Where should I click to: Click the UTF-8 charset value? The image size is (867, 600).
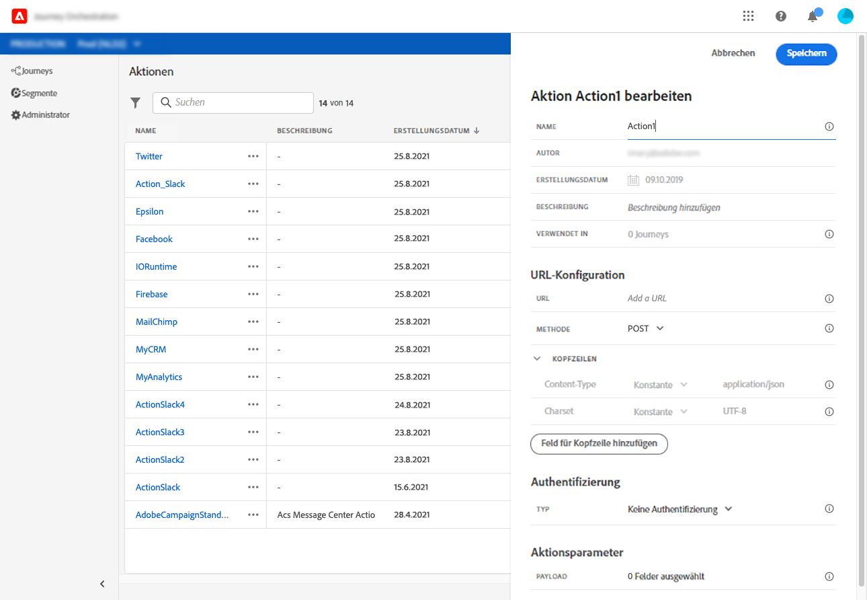pyautogui.click(x=735, y=411)
